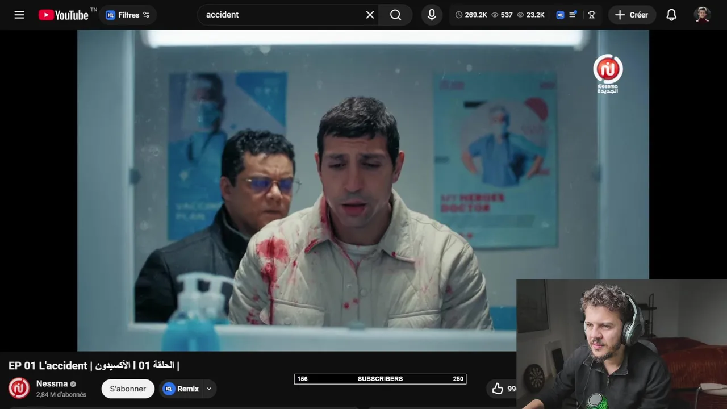Click the S'abonner subscribe button
This screenshot has width=727, height=409.
(x=128, y=389)
